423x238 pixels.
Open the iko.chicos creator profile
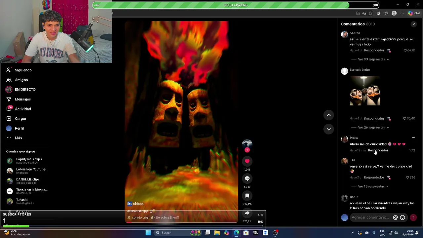click(135, 204)
